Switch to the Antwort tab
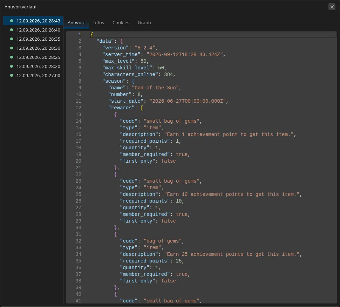The height and width of the screenshot is (307, 340). pyautogui.click(x=76, y=22)
